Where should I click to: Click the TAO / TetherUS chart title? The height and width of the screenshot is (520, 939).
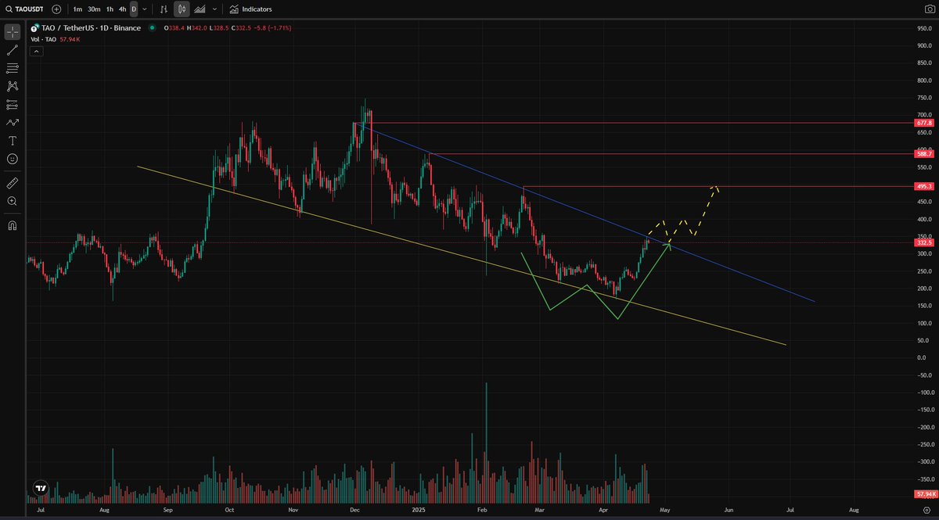(90, 28)
